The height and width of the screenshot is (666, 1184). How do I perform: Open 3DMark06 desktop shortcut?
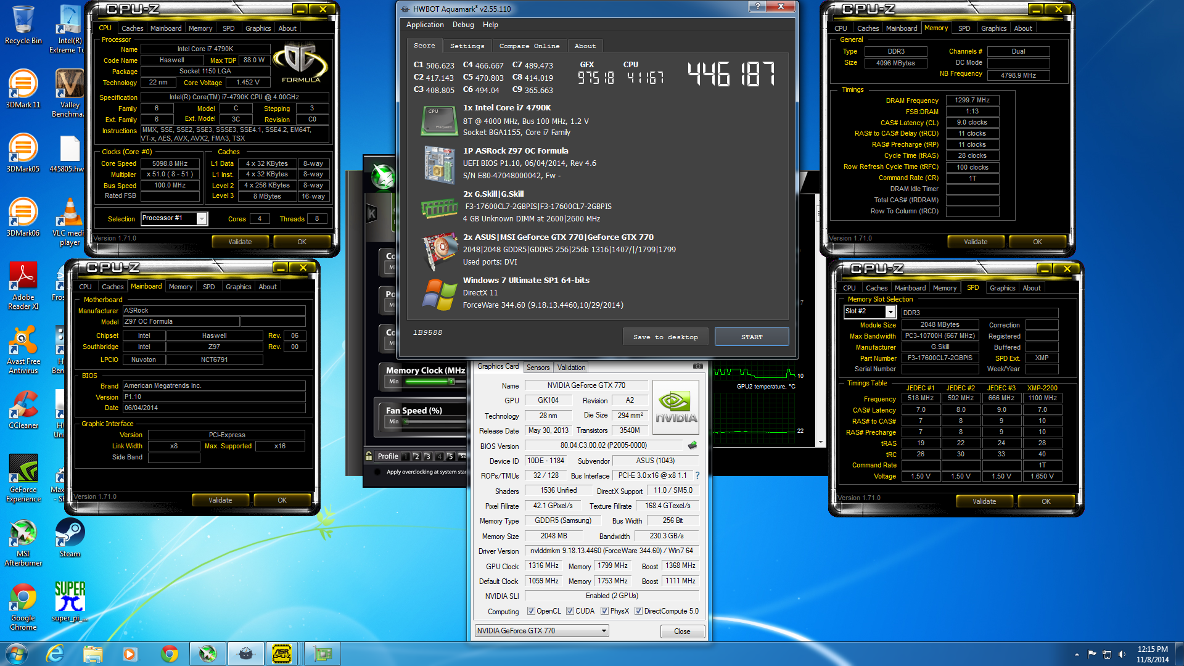[23, 217]
